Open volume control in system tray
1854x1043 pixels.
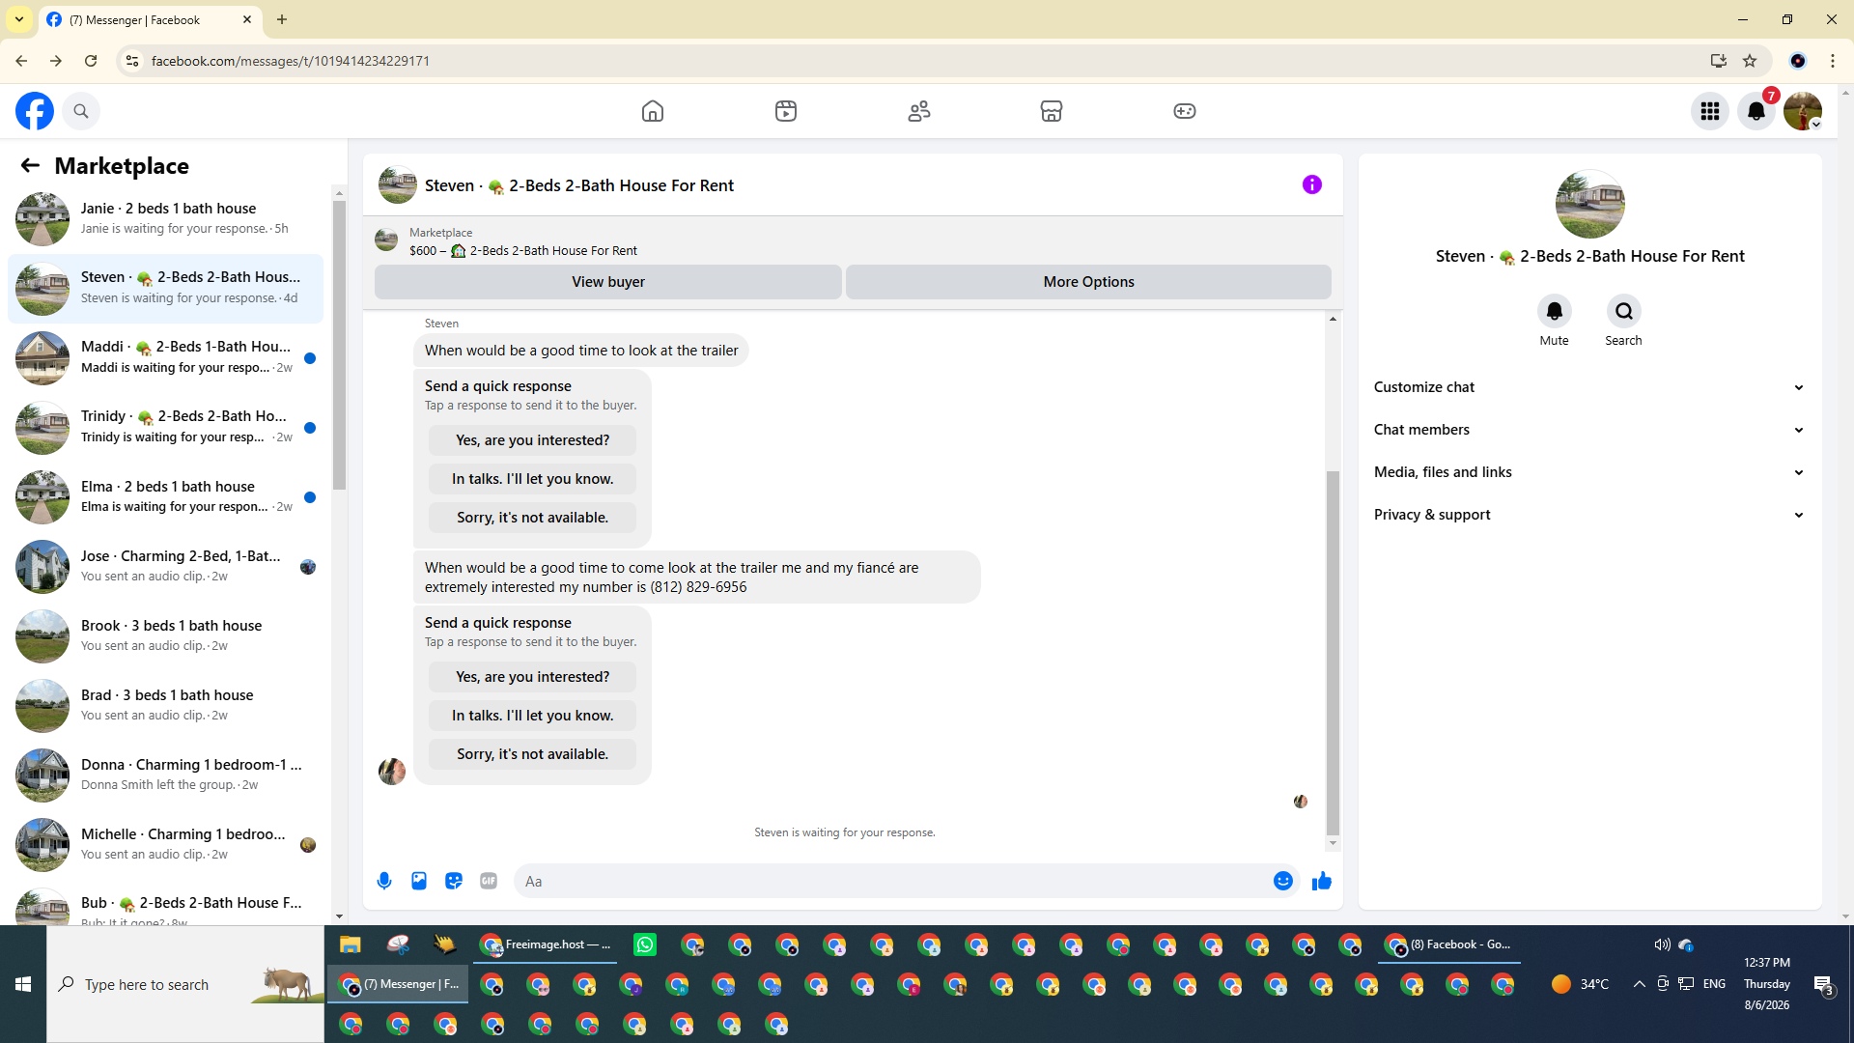click(1662, 944)
